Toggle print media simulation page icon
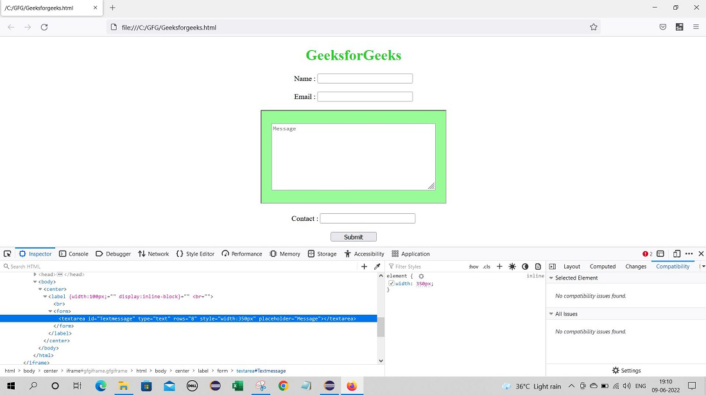 tap(538, 267)
